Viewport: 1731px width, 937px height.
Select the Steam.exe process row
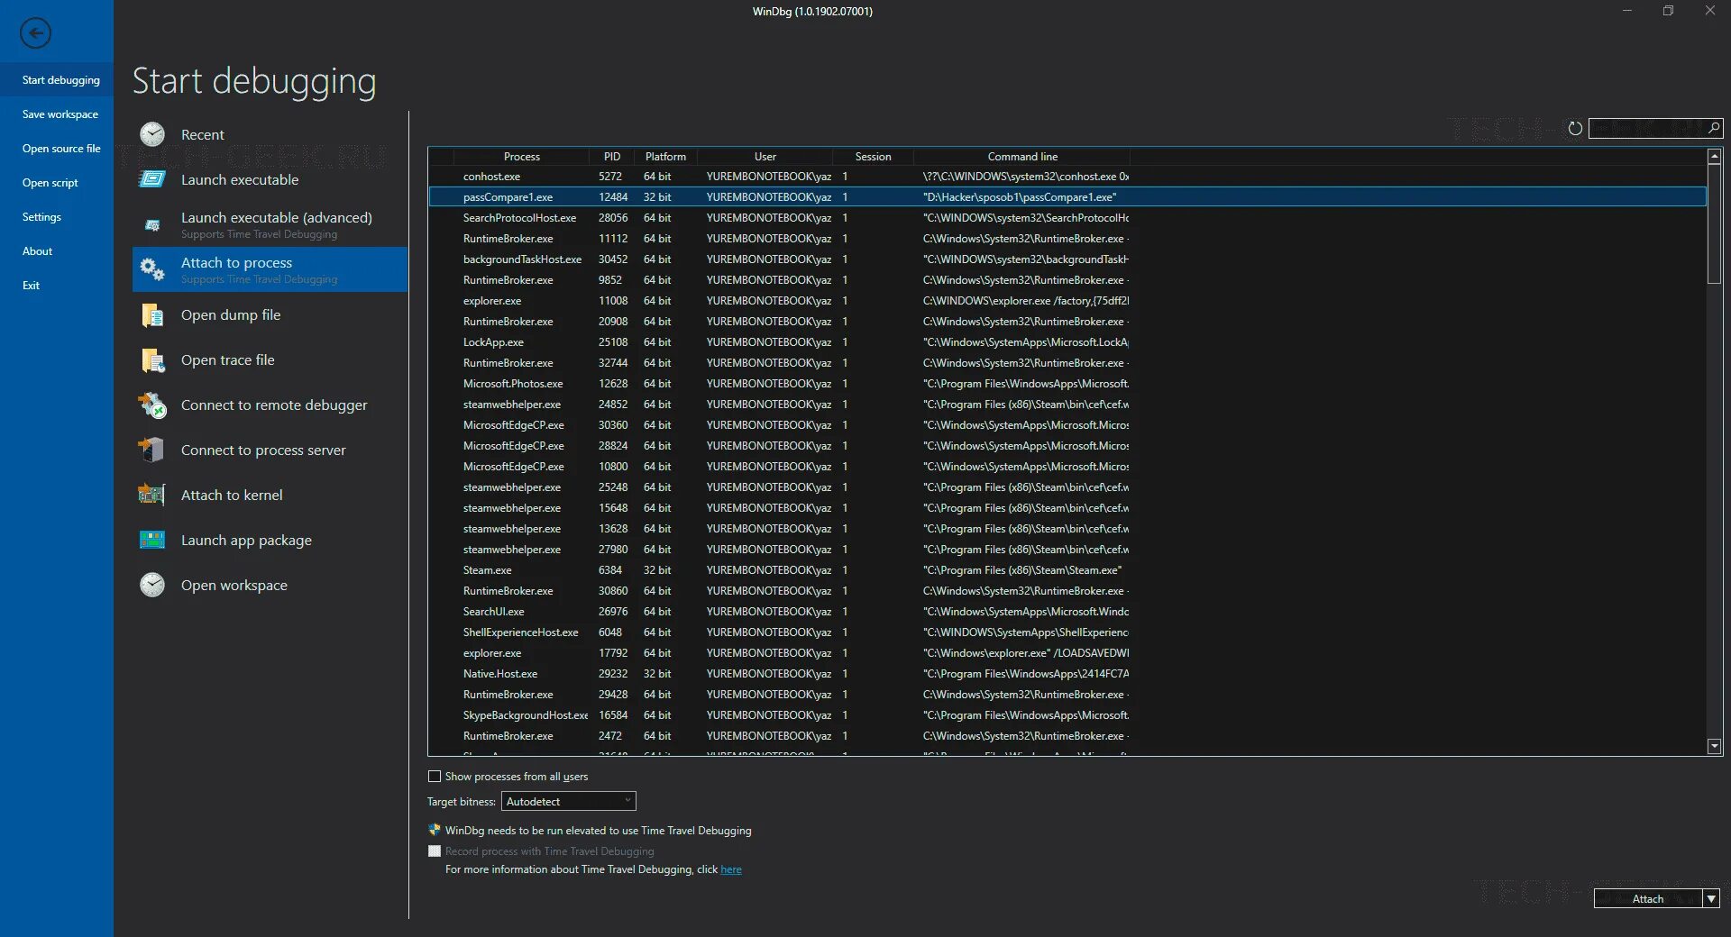tap(1067, 570)
